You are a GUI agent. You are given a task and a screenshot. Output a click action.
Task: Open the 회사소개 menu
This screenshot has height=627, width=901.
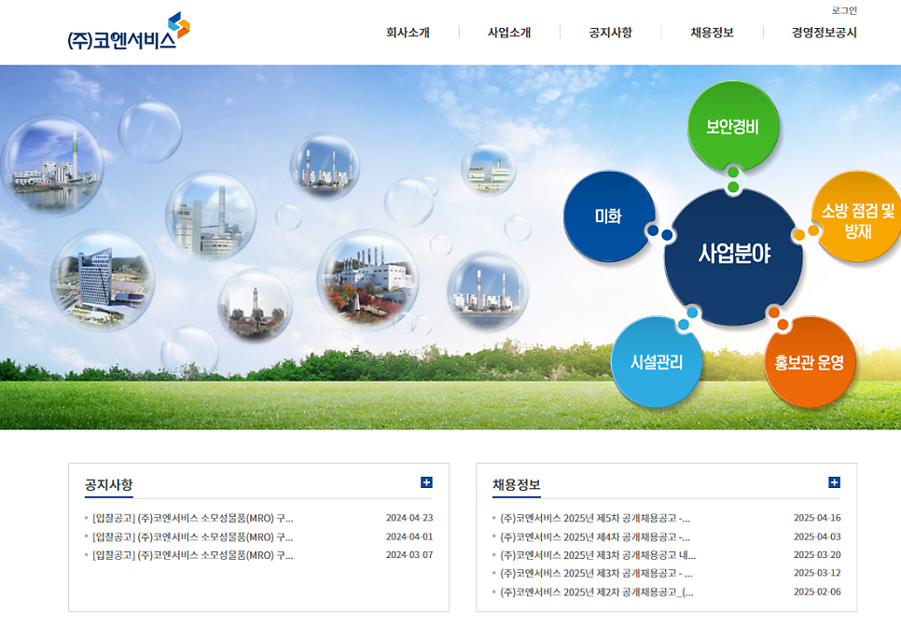click(408, 33)
